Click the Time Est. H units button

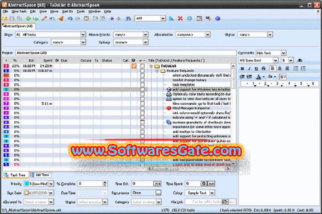[157, 184]
